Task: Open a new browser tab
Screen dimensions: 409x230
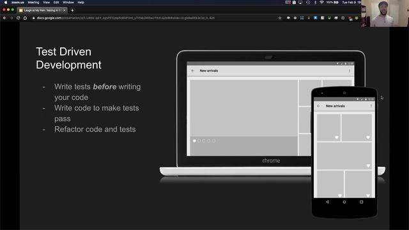Action: coord(72,10)
